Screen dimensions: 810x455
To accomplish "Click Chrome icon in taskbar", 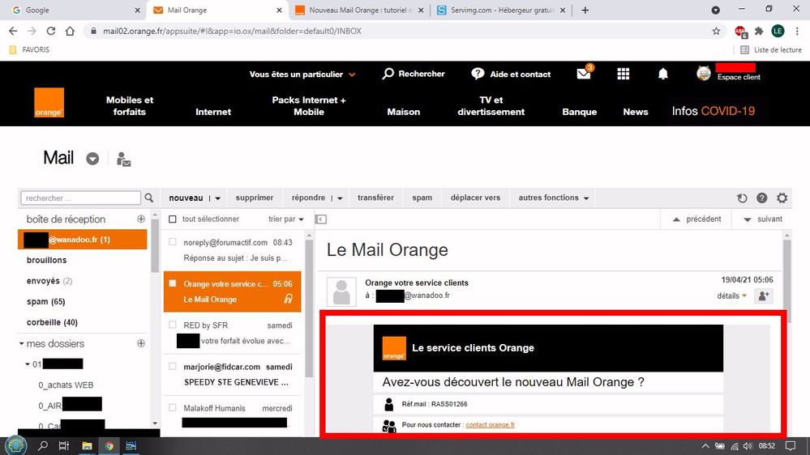I will 109,446.
